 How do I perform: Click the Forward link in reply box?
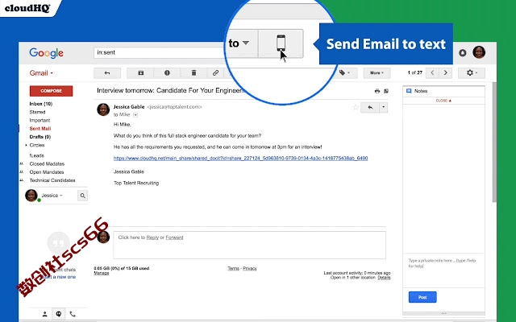174,237
